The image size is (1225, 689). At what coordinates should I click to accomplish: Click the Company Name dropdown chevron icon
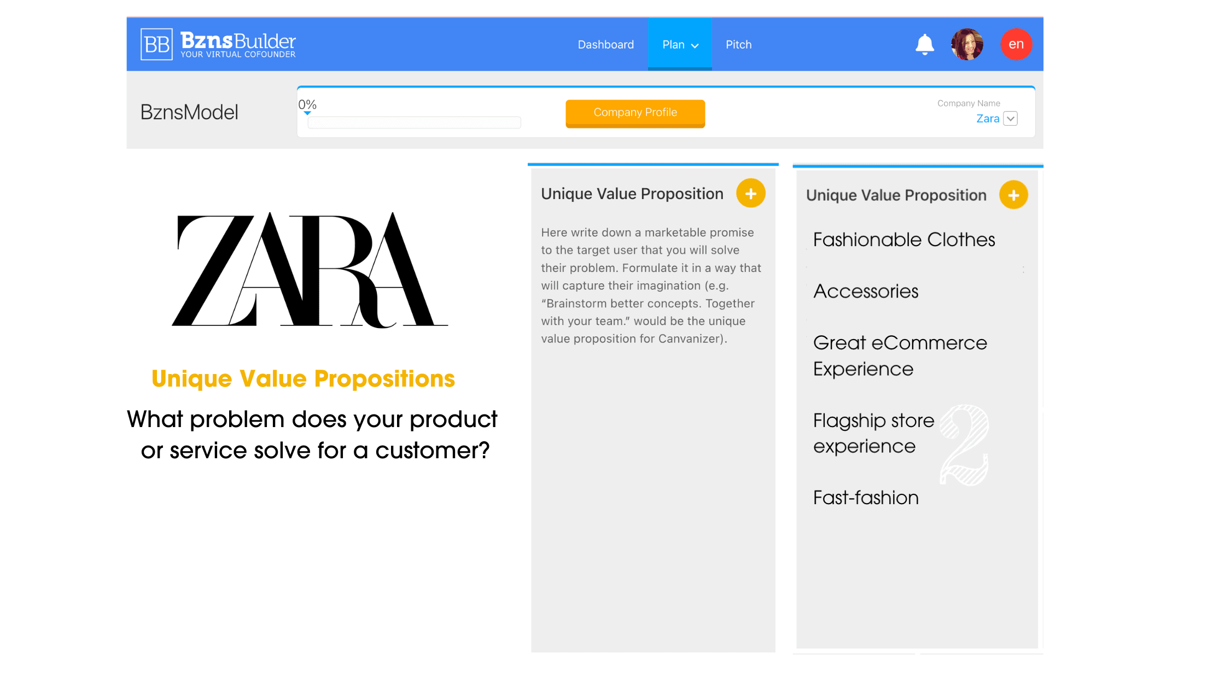[x=1010, y=118]
